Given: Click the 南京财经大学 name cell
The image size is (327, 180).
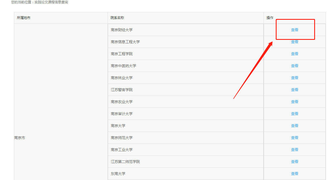Looking at the screenshot, I should (x=122, y=30).
